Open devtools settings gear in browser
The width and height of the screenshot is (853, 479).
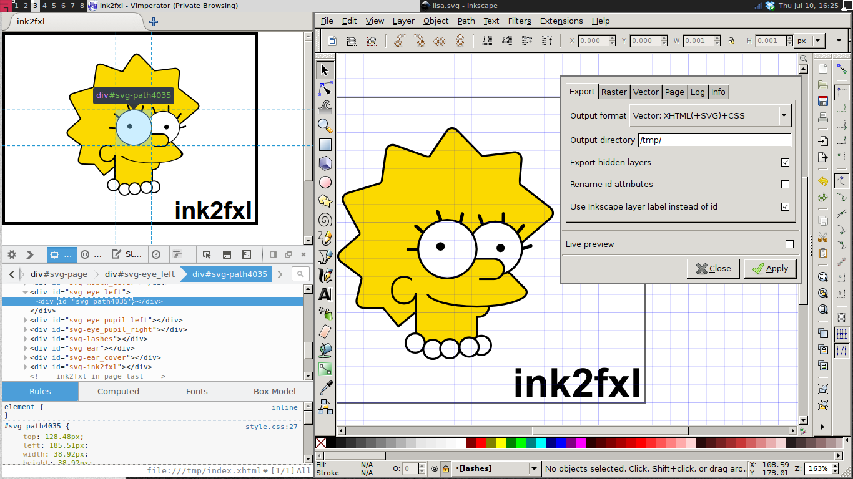pyautogui.click(x=11, y=254)
